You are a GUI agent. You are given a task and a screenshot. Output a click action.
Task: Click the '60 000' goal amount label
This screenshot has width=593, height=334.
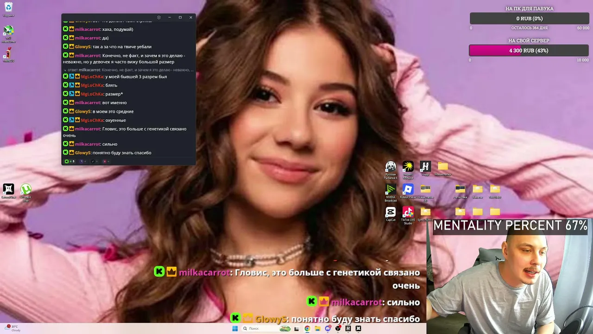583,28
